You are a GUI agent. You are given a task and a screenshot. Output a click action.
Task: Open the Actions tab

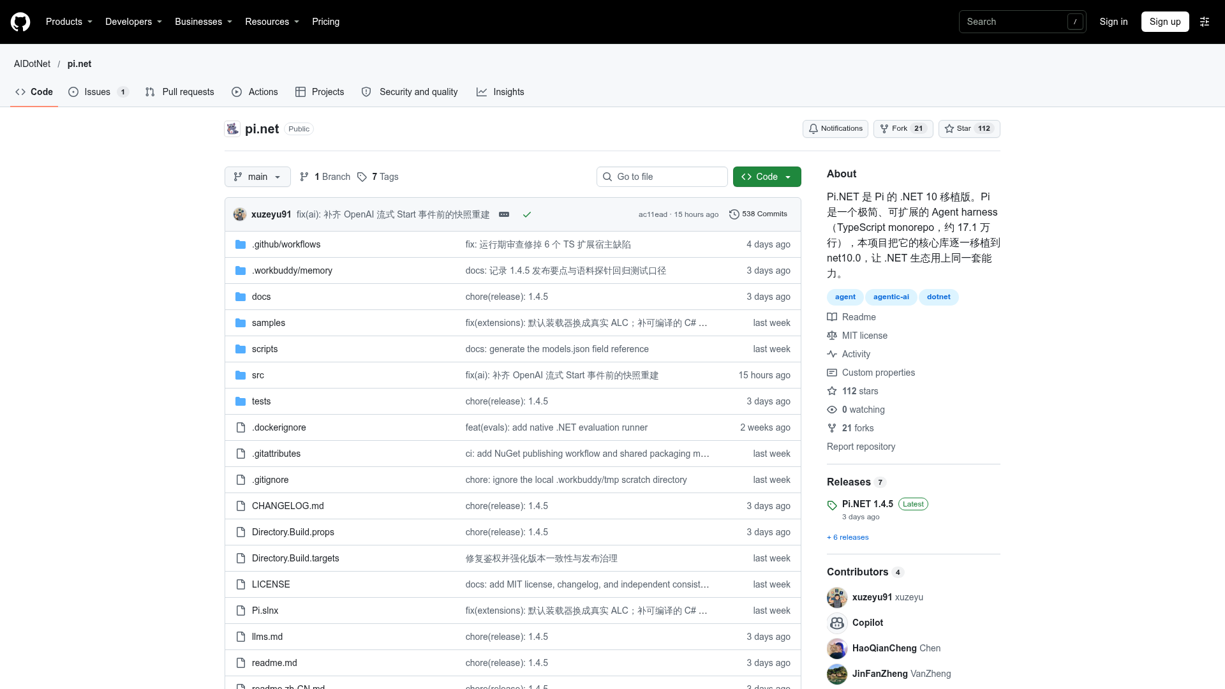(x=255, y=92)
